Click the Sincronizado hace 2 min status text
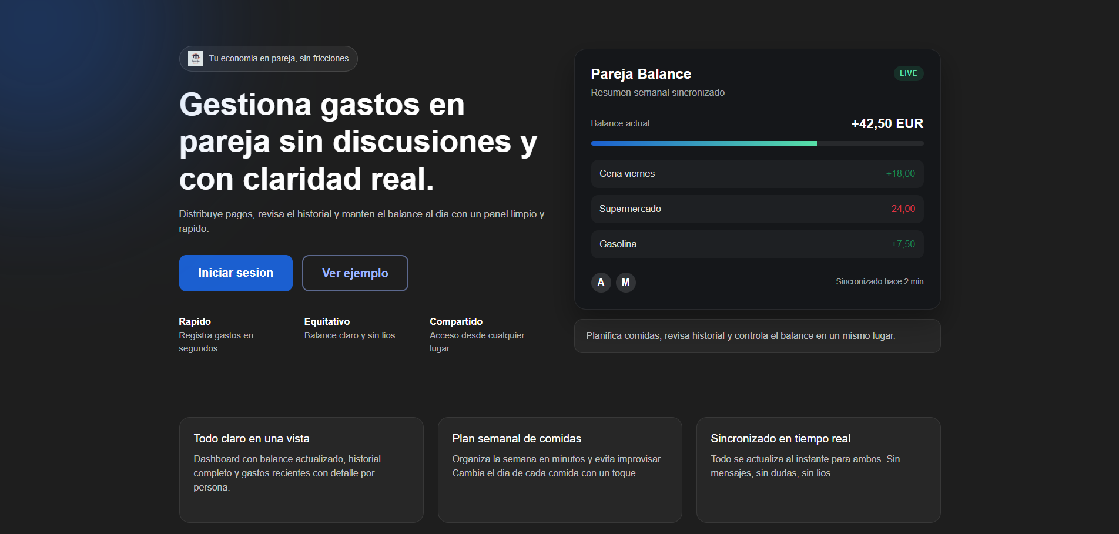The width and height of the screenshot is (1119, 534). (879, 282)
